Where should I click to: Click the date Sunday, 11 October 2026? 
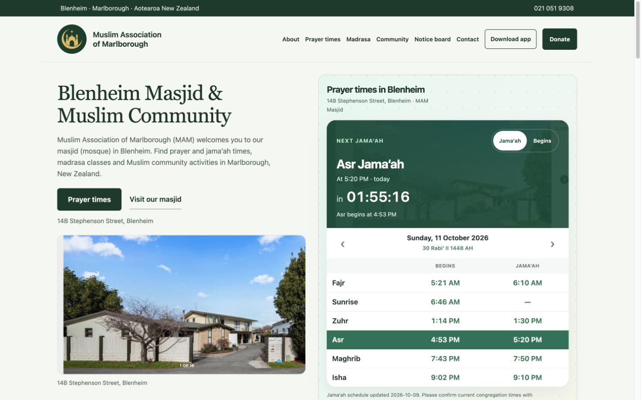click(x=448, y=238)
